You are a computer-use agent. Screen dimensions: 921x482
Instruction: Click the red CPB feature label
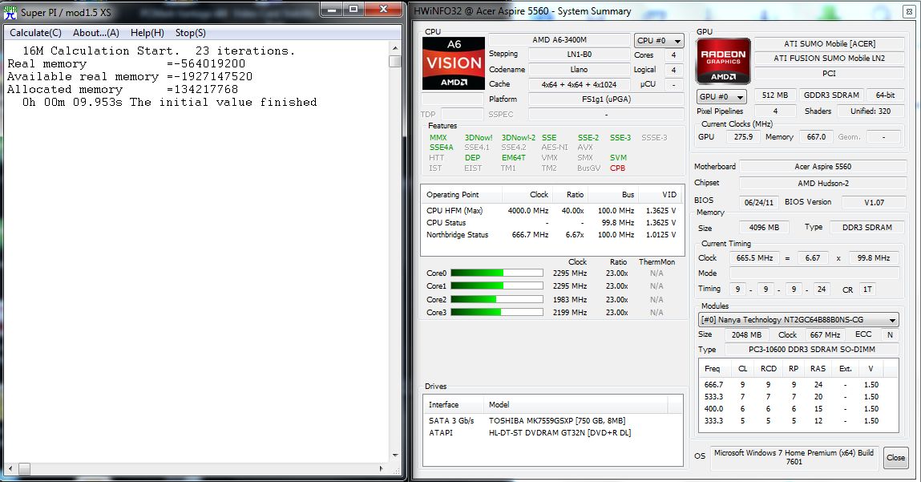[617, 168]
